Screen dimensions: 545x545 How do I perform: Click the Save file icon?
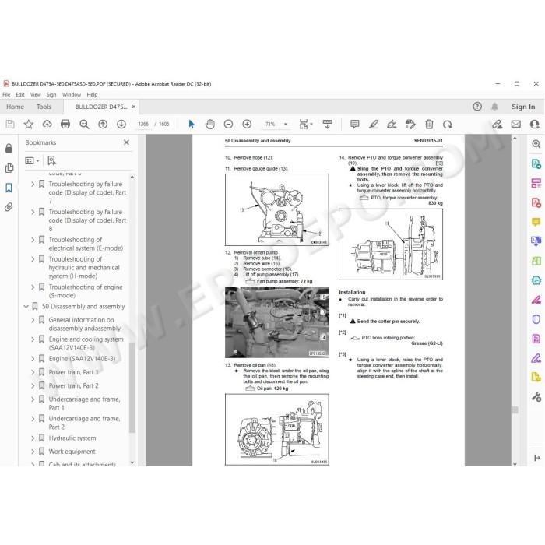(x=10, y=124)
